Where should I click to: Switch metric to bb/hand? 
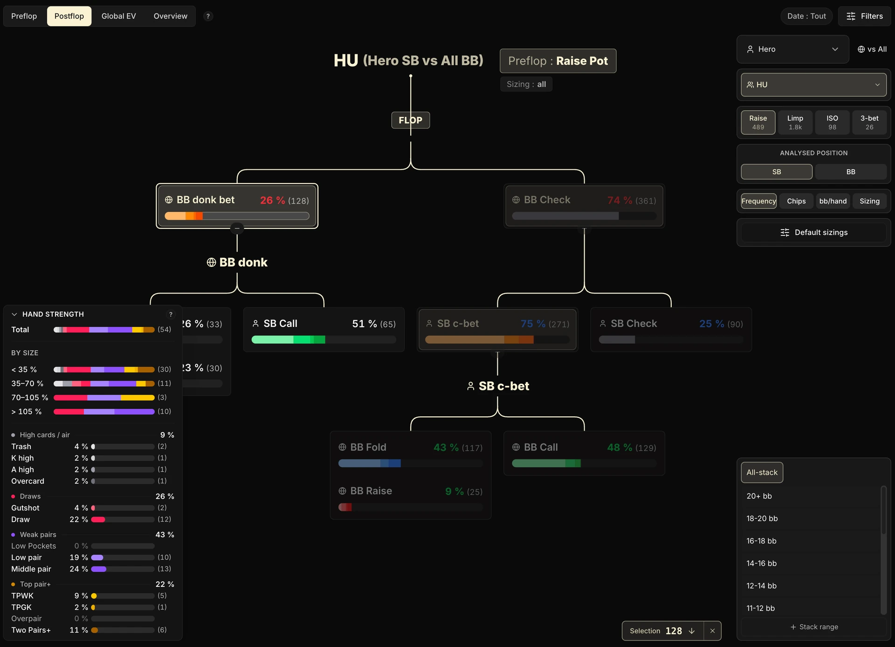pos(833,201)
